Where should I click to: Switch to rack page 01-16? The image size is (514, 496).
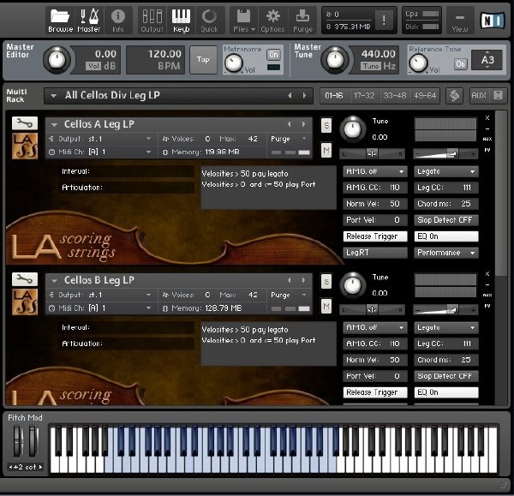click(334, 96)
